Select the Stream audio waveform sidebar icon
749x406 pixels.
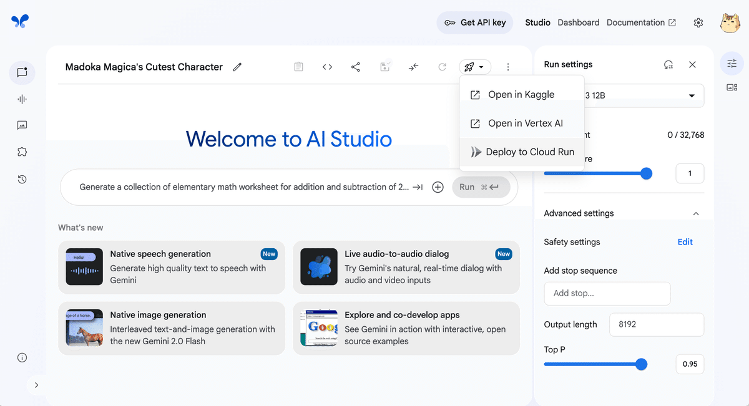pos(22,99)
